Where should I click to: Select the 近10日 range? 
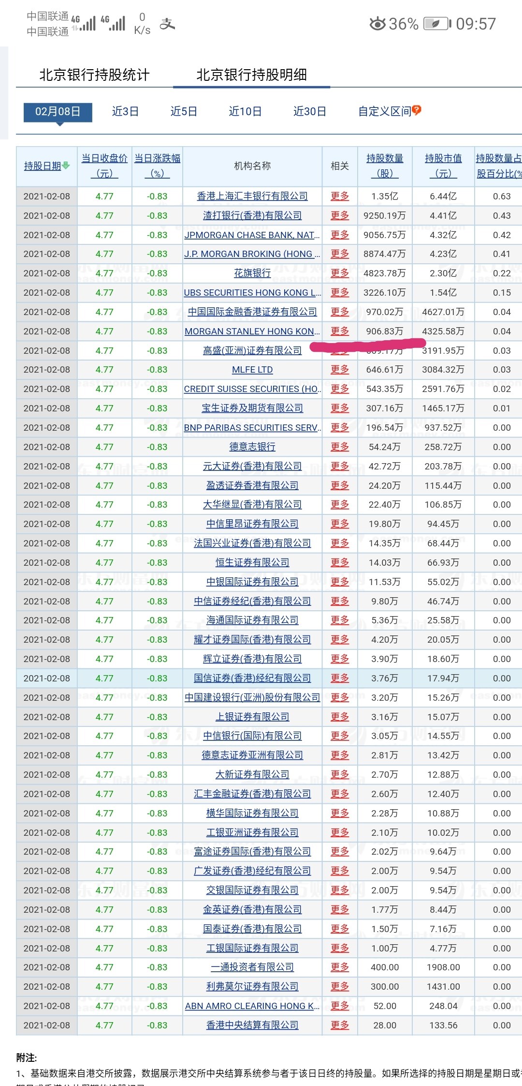coord(246,112)
